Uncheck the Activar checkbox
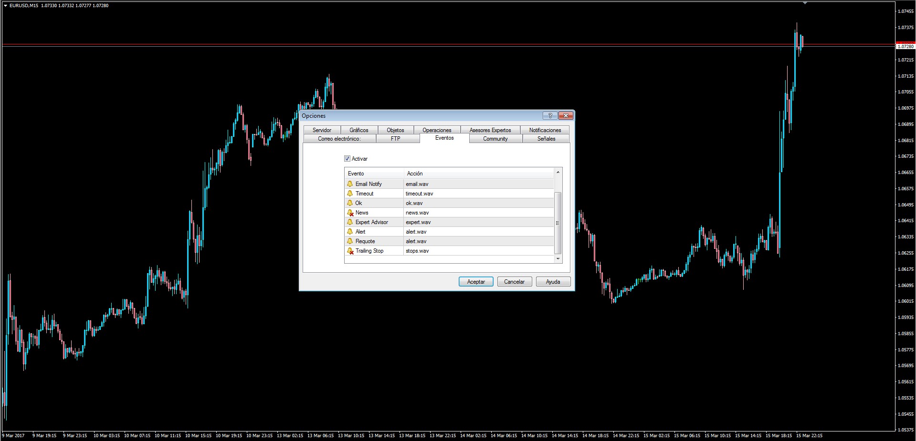This screenshot has height=441, width=916. (347, 159)
